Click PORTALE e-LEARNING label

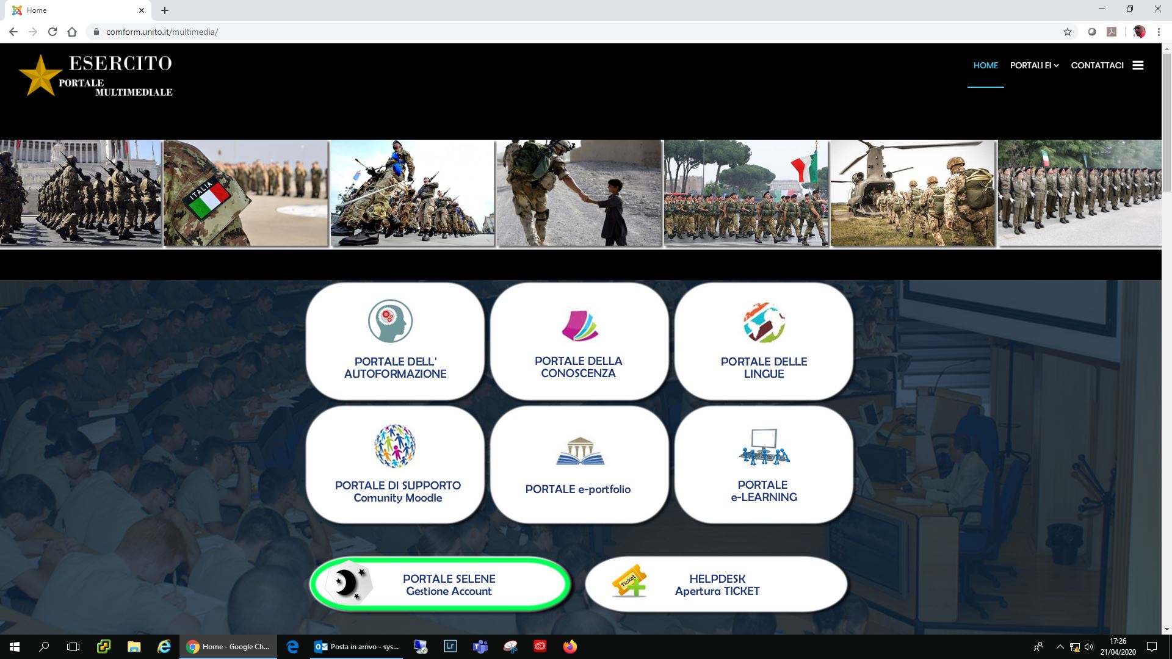coord(764,491)
